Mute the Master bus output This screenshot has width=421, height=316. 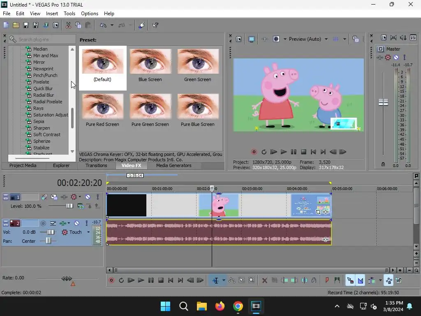(396, 57)
